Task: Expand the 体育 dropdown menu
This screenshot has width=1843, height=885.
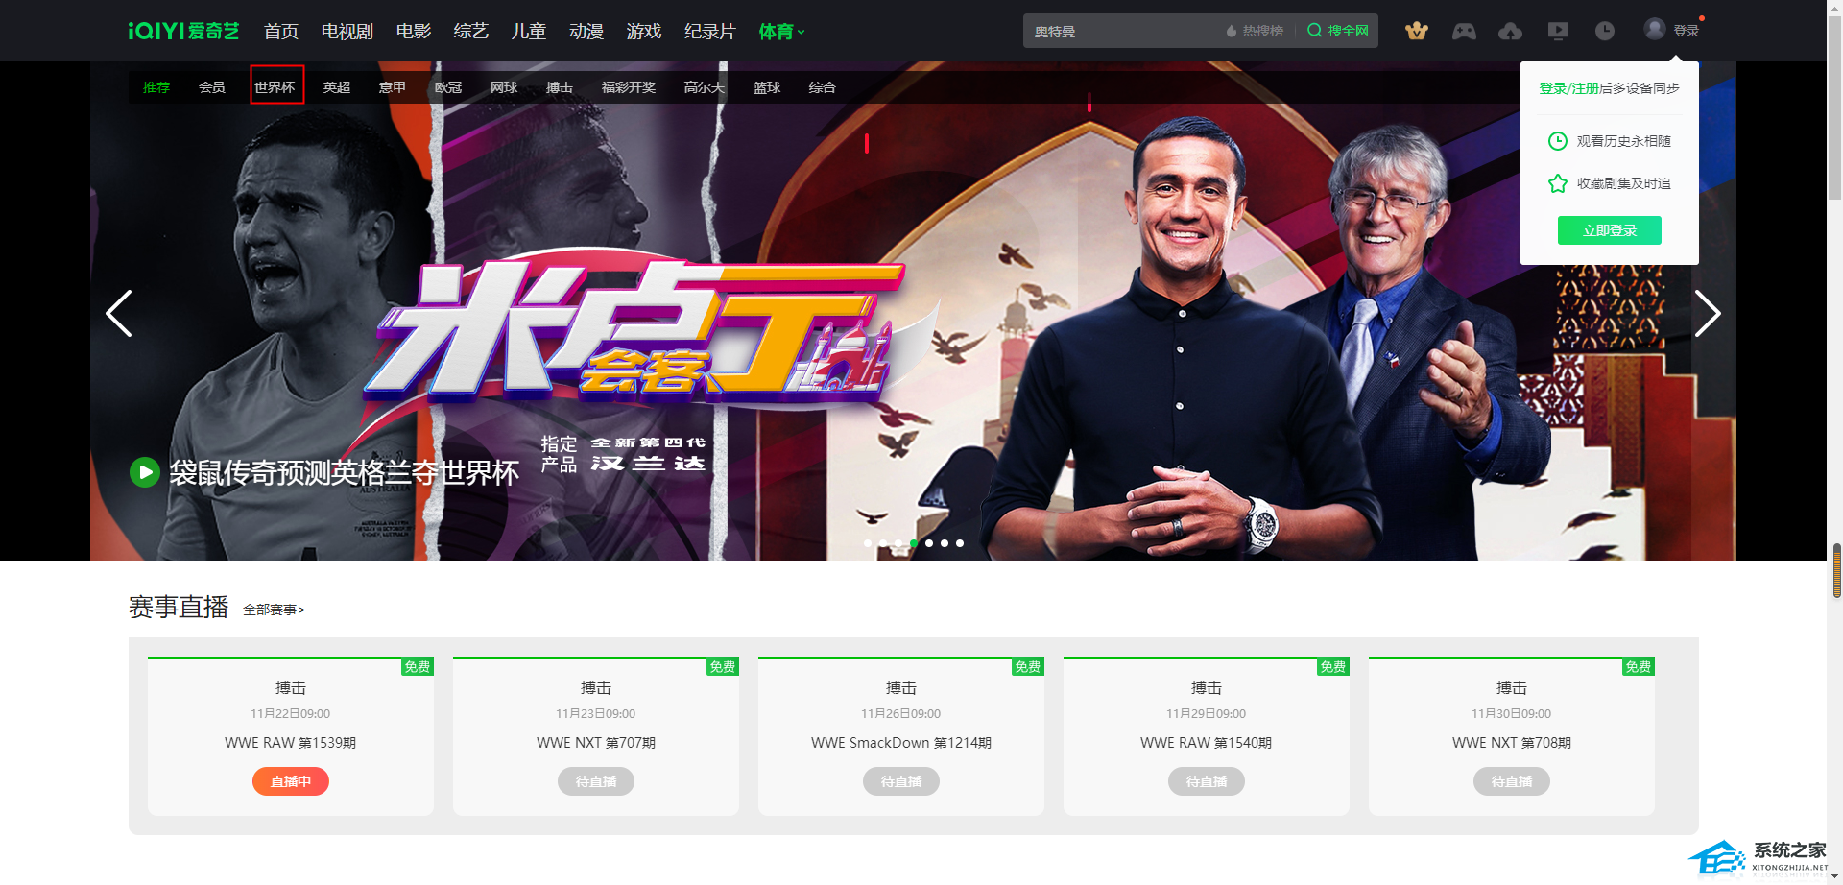Action: [782, 32]
